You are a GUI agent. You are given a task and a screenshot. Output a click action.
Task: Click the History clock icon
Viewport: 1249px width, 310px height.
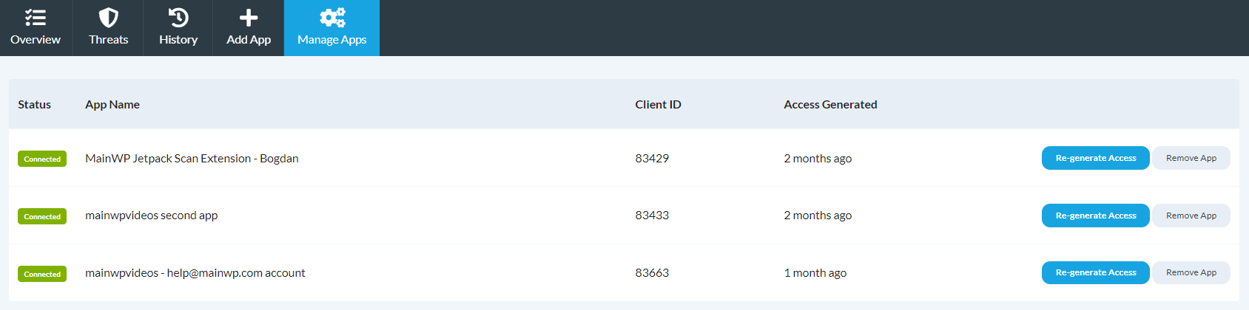click(x=178, y=17)
